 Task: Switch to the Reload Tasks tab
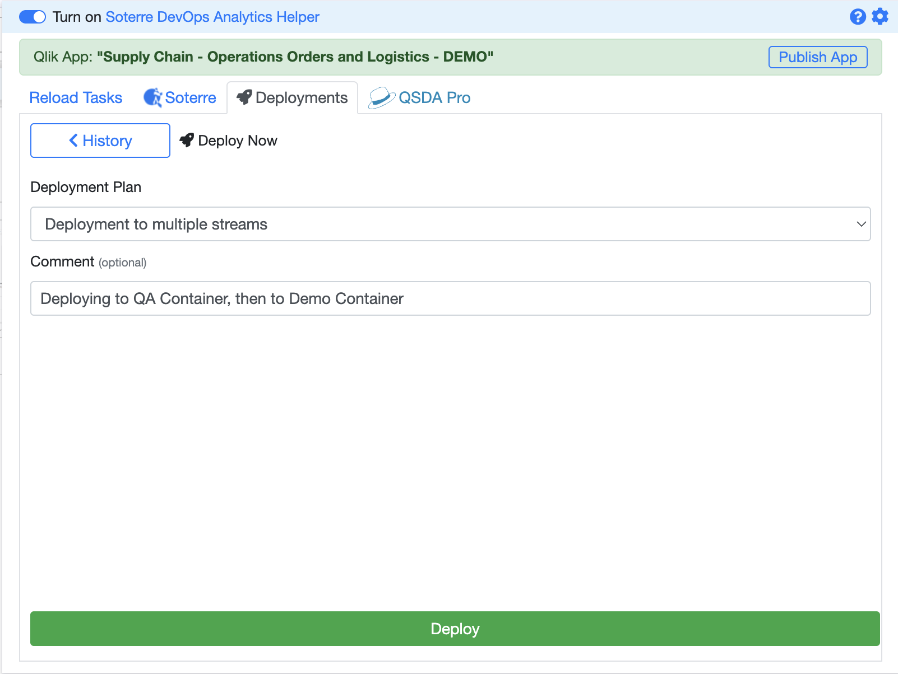point(76,97)
